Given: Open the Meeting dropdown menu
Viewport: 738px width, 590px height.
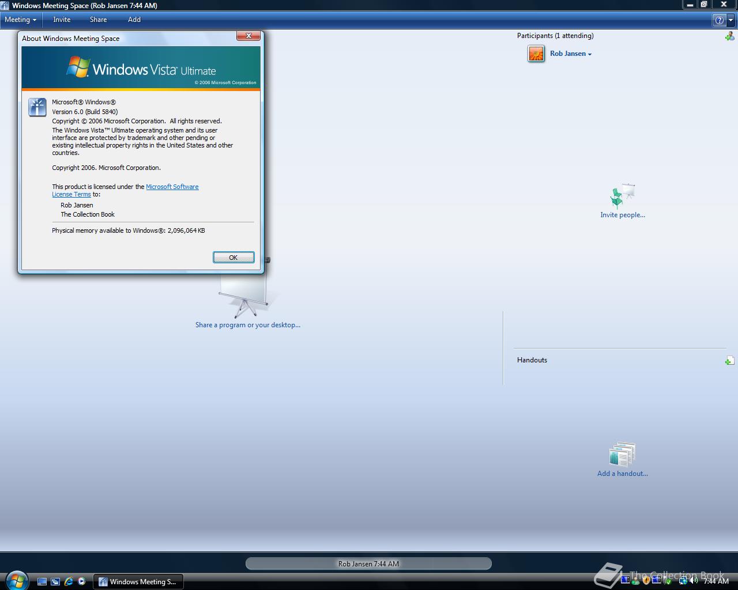Looking at the screenshot, I should tap(20, 20).
